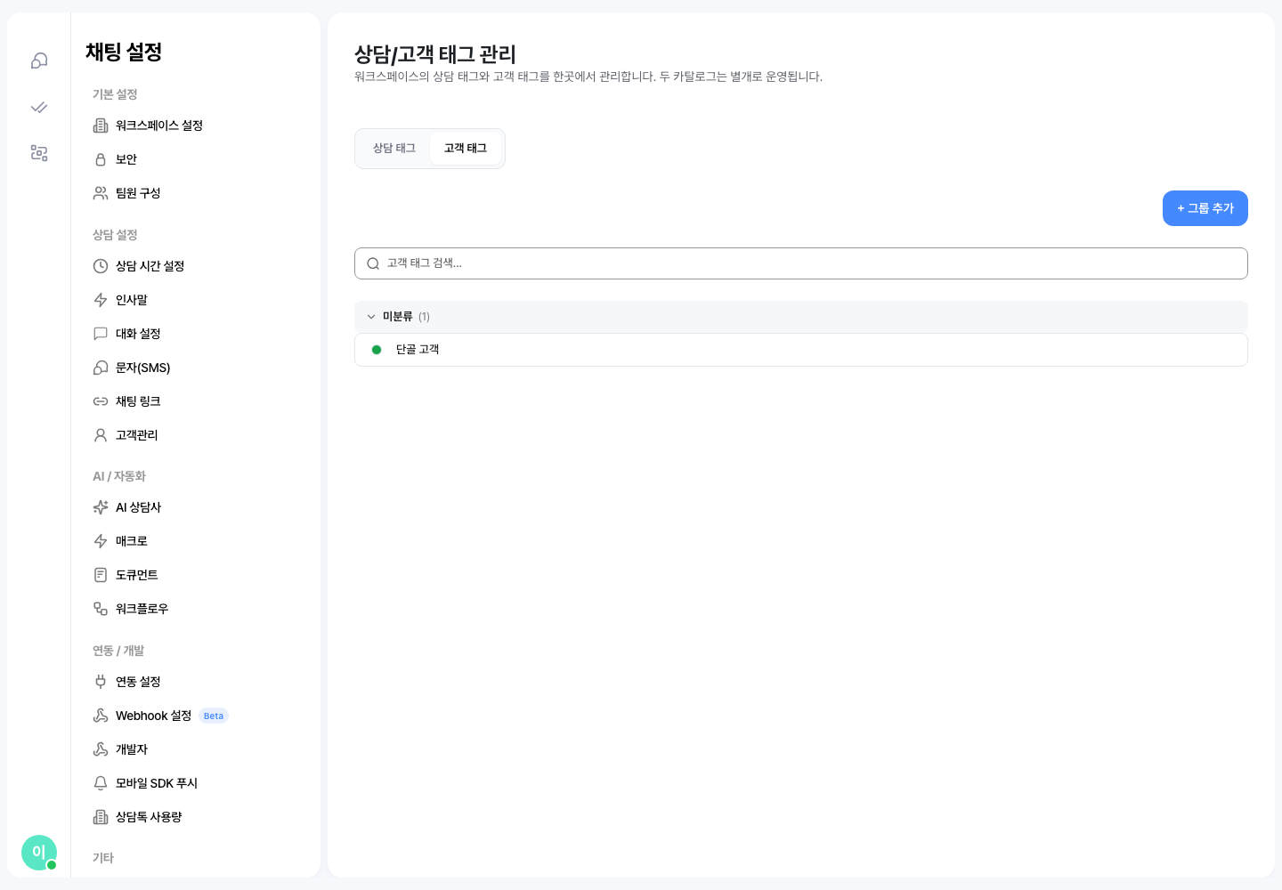Screen dimensions: 1282x890
Task: Click the user avatar with green status dot
Action: 39,853
